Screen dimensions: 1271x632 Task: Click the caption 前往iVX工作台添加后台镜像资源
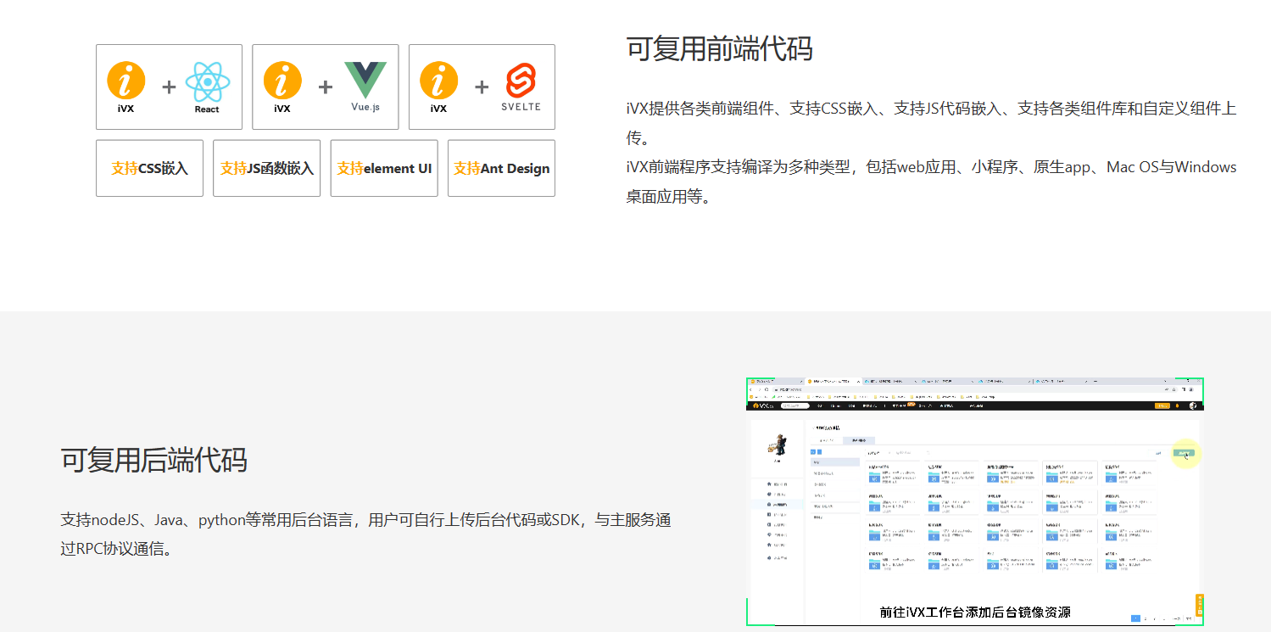[975, 612]
